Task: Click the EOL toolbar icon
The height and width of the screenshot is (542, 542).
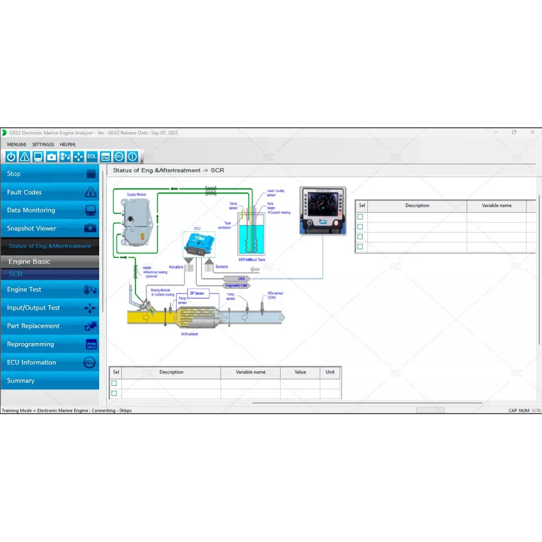Action: [x=92, y=157]
